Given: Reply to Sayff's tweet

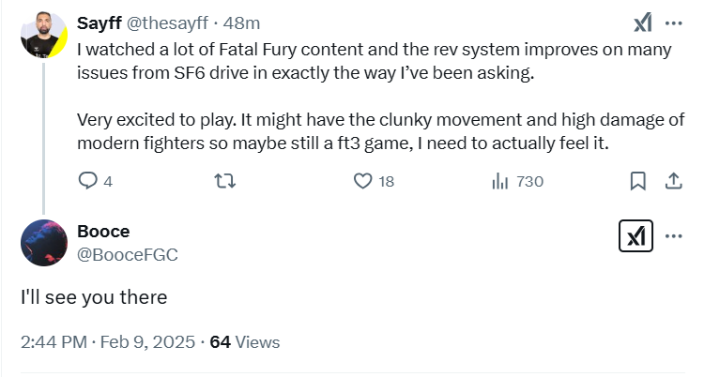Looking at the screenshot, I should click(x=95, y=181).
